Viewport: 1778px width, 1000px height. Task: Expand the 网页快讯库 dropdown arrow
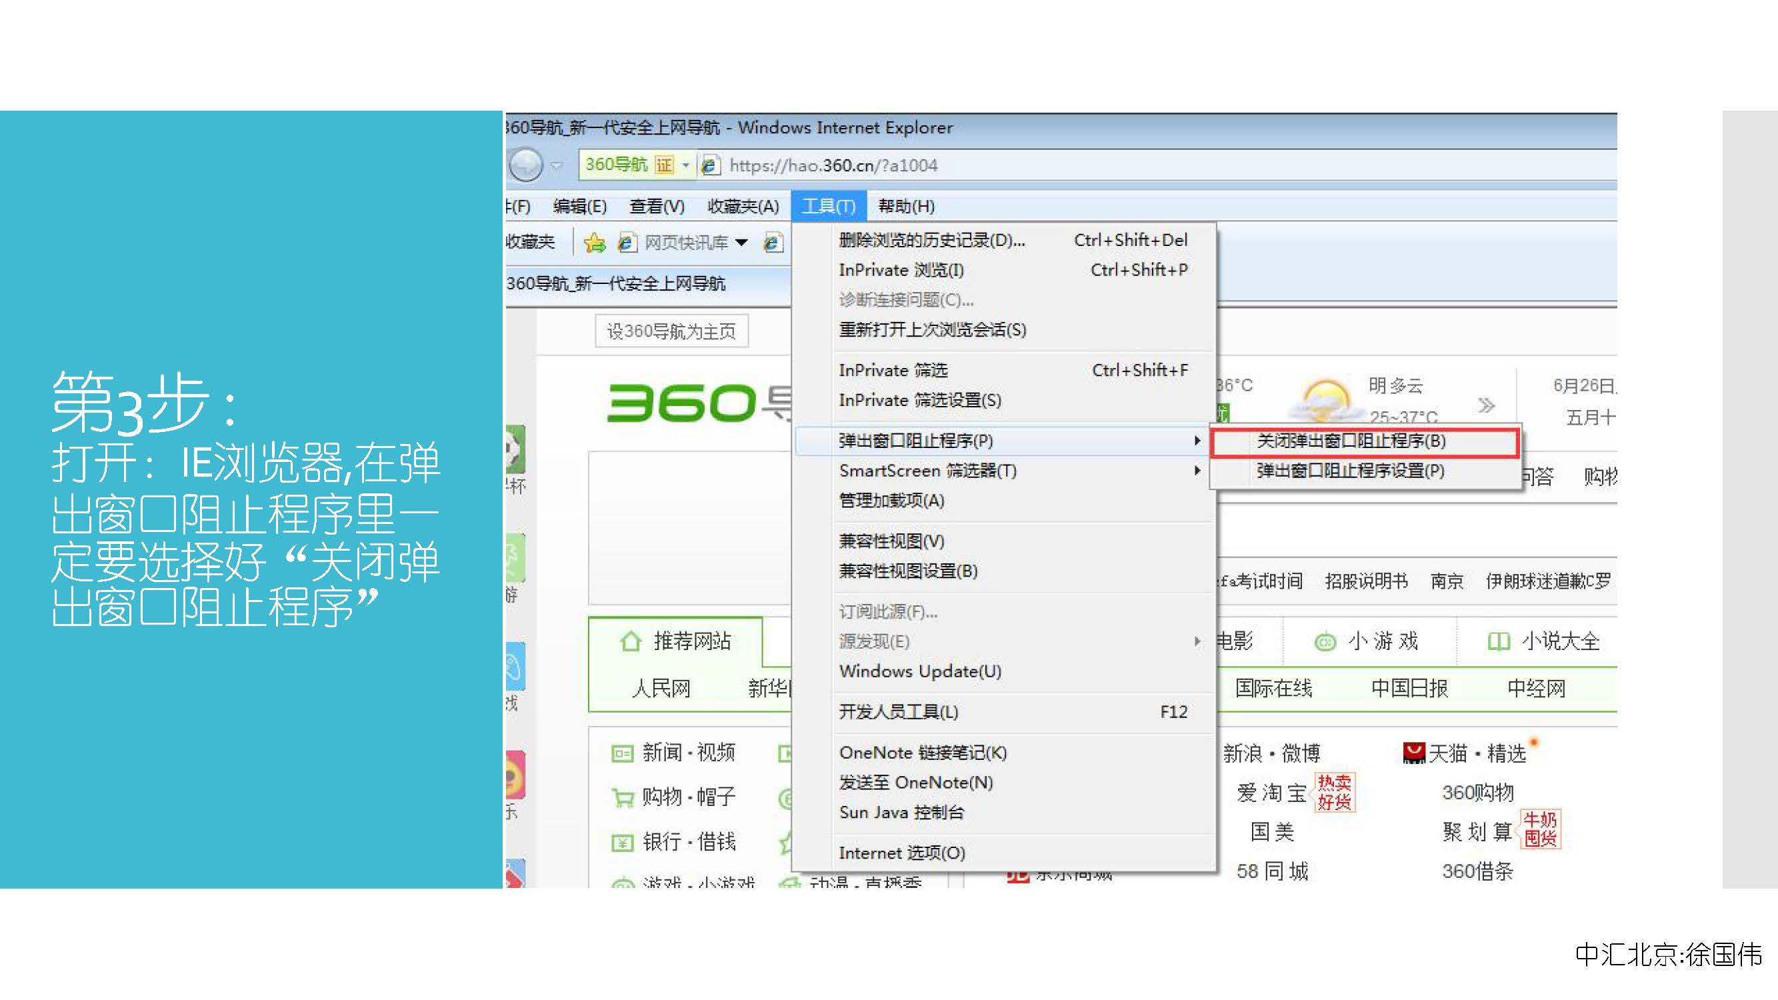point(742,242)
